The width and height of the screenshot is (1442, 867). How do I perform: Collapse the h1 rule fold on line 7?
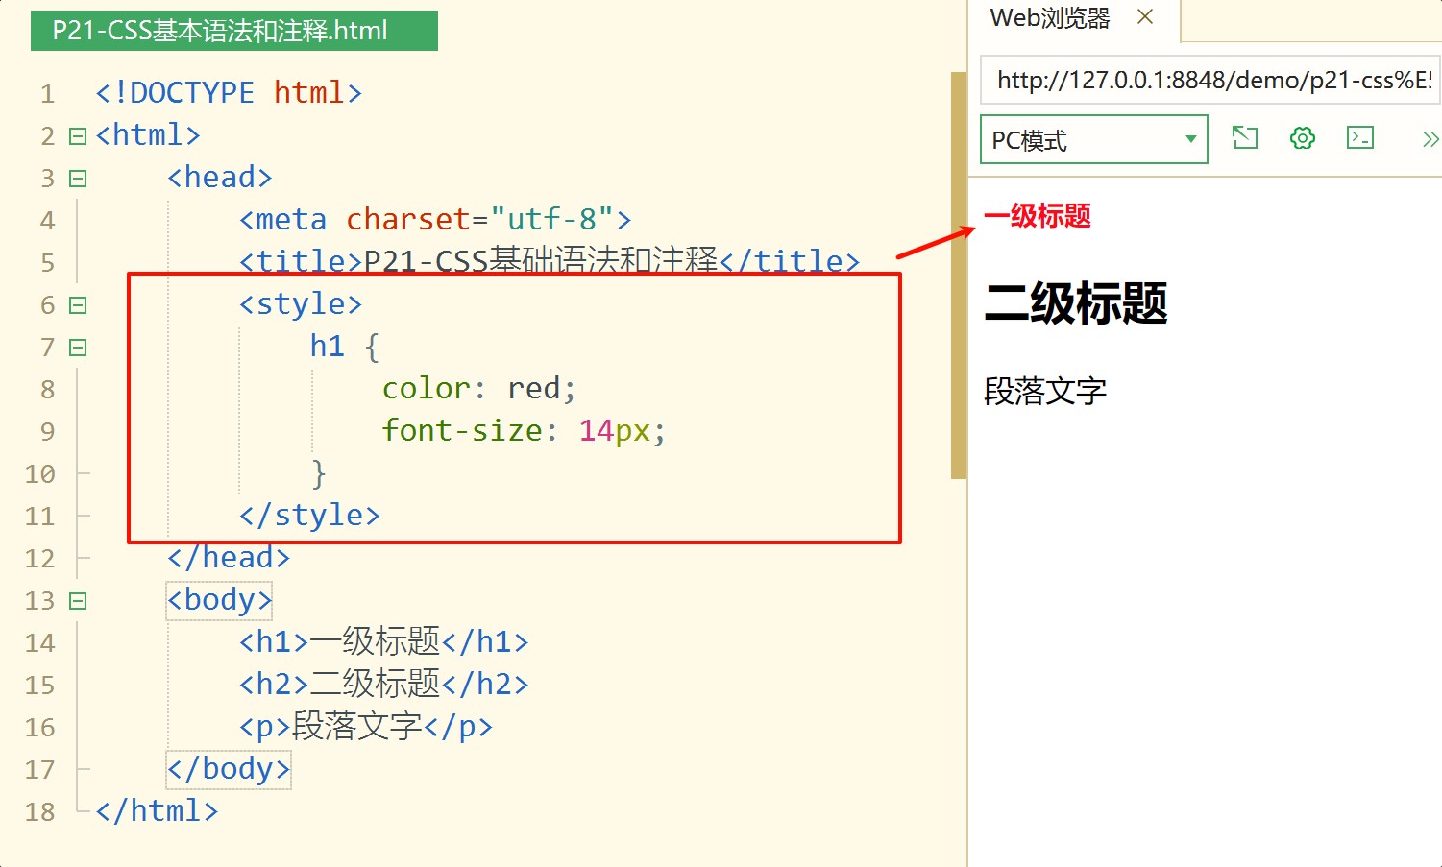pyautogui.click(x=78, y=348)
